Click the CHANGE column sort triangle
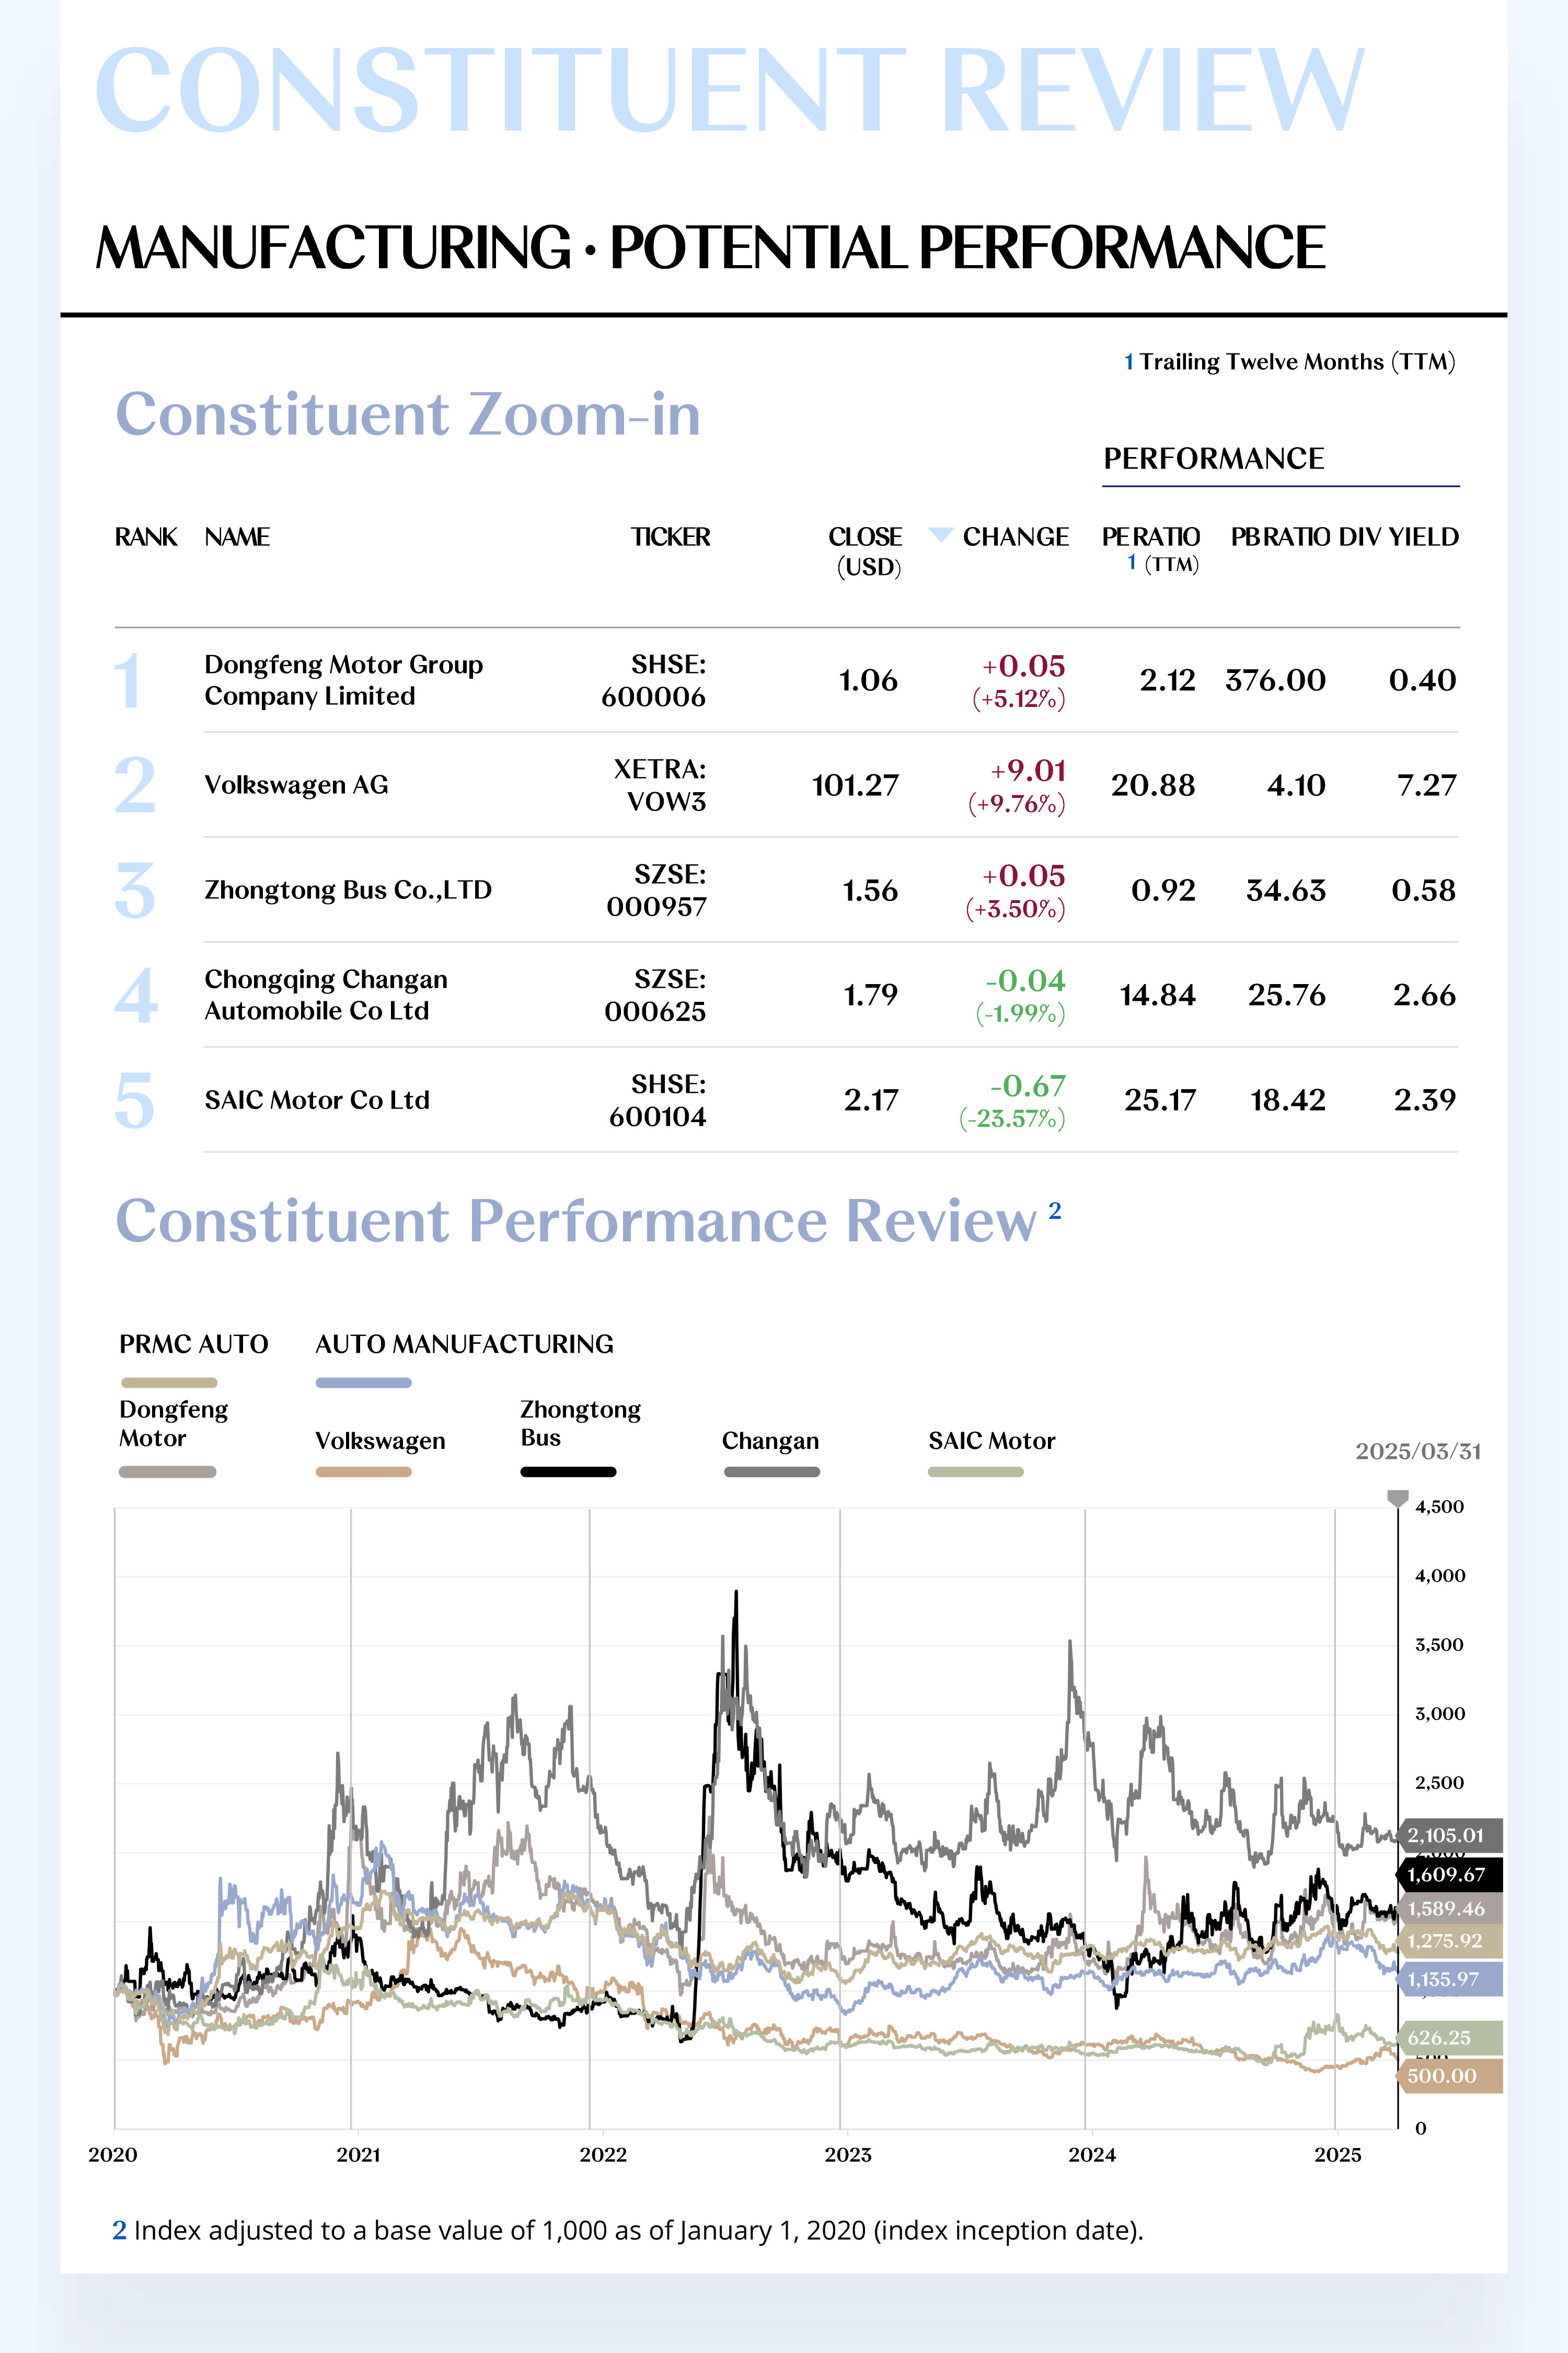Image resolution: width=1568 pixels, height=2353 pixels. (940, 534)
